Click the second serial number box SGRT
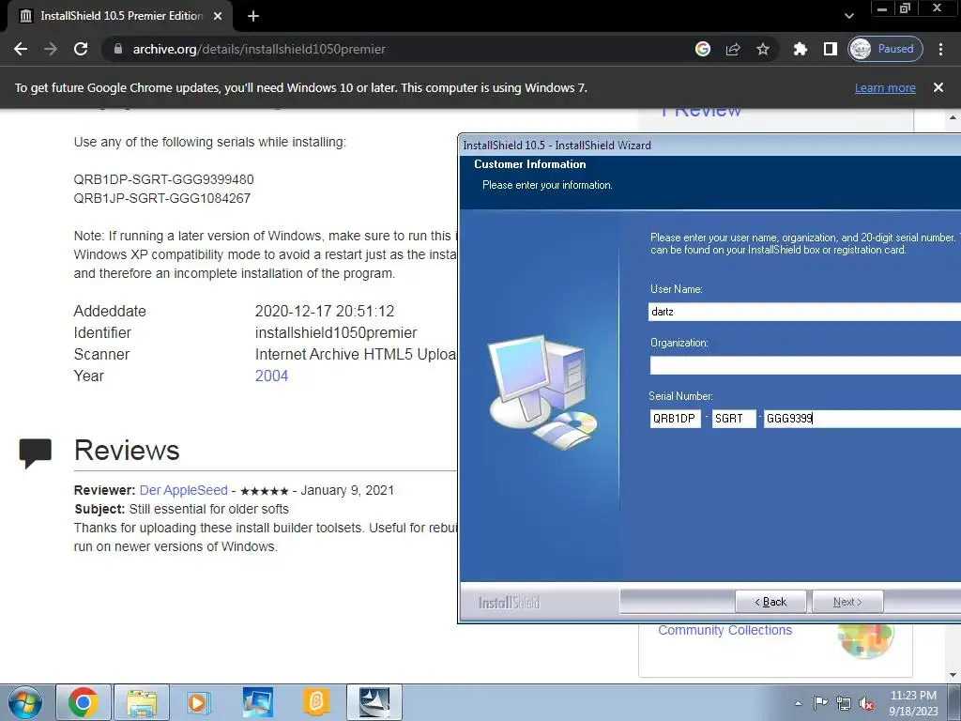Screen dimensions: 961x721 click(x=734, y=419)
